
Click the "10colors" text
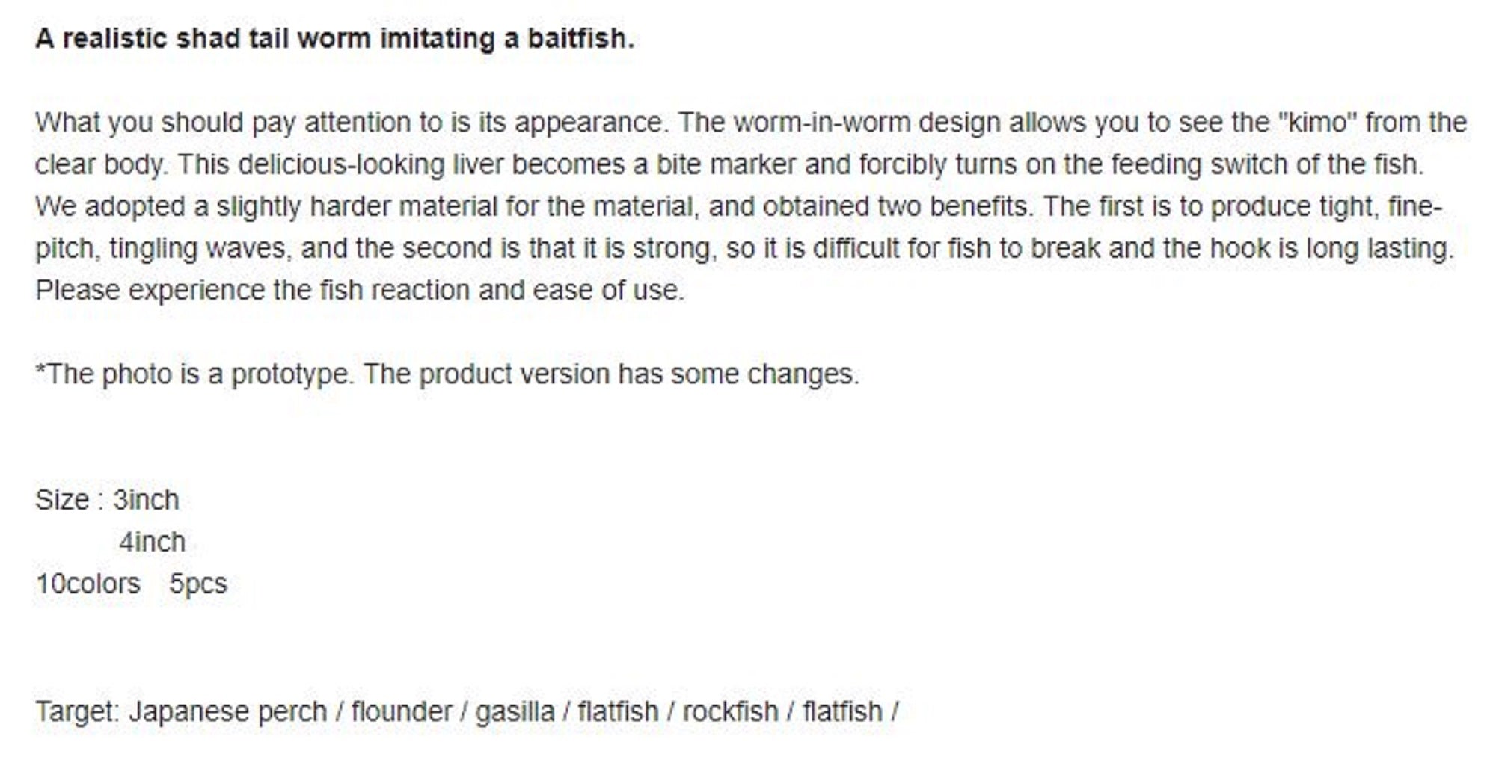click(x=88, y=584)
